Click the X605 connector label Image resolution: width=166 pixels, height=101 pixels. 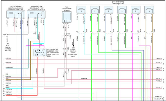point(70,37)
